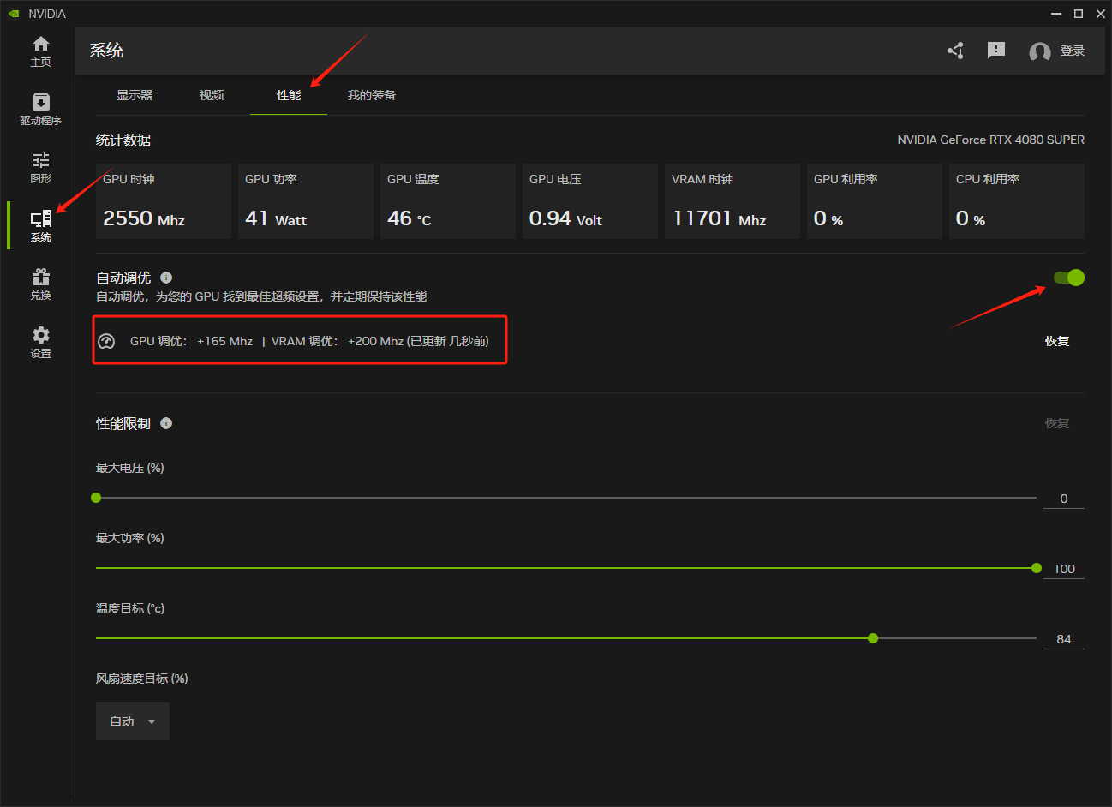Click the info icon beside 自动调优
The width and height of the screenshot is (1112, 807).
point(166,278)
